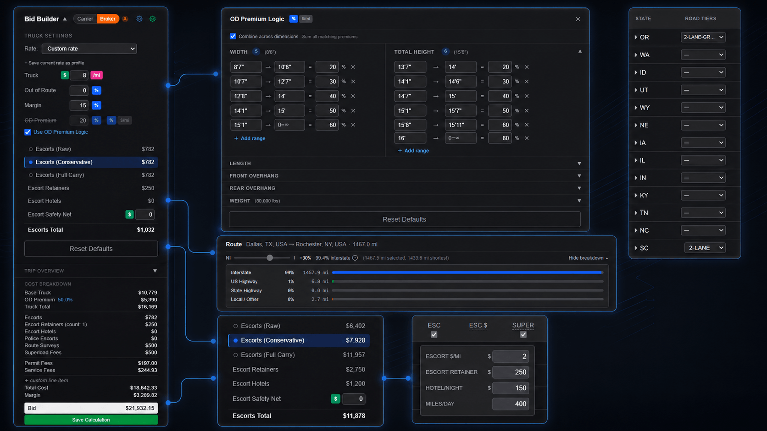767x431 pixels.
Task: Open road tier dropdown for WA
Action: 703,55
